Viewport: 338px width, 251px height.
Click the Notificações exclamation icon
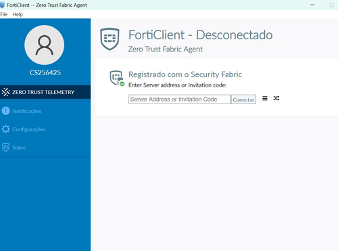click(x=5, y=111)
